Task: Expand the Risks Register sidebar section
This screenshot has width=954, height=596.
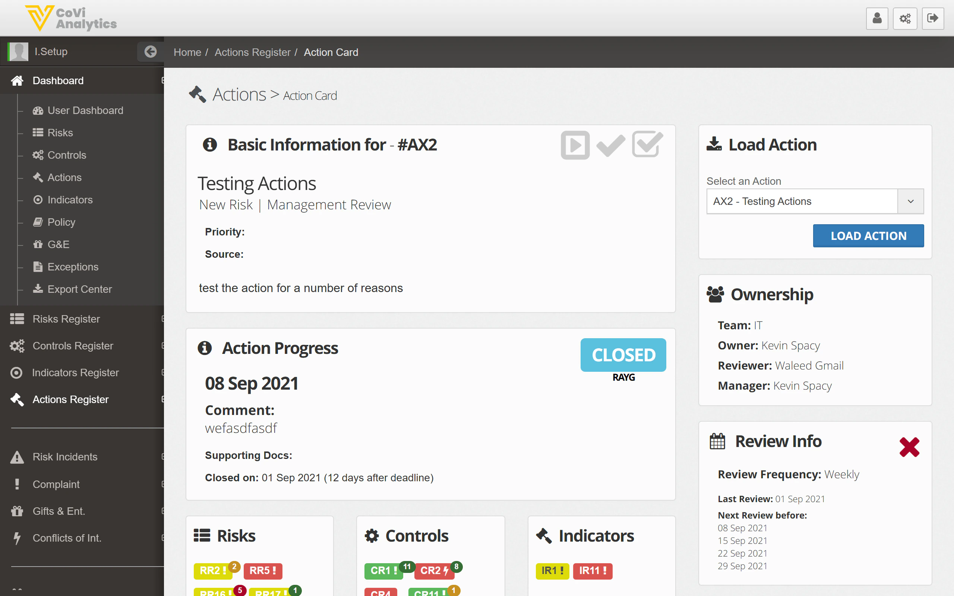Action: (66, 319)
